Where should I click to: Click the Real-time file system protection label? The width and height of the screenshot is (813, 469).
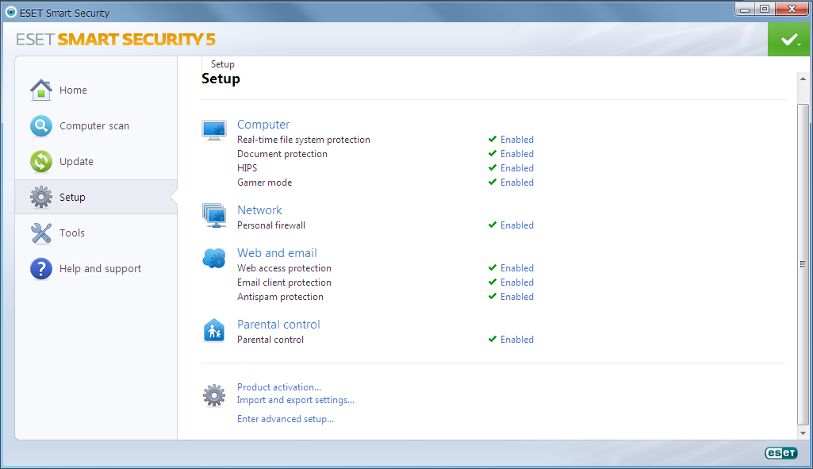point(303,140)
